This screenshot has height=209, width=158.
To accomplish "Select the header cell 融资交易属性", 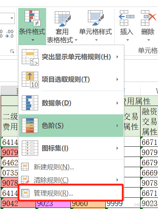I will [x=149, y=121].
